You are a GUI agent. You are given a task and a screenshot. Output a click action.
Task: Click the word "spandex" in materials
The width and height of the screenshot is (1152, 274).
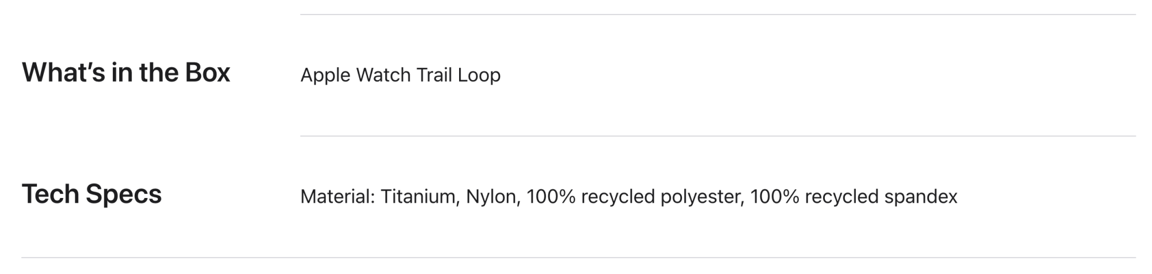pos(920,197)
